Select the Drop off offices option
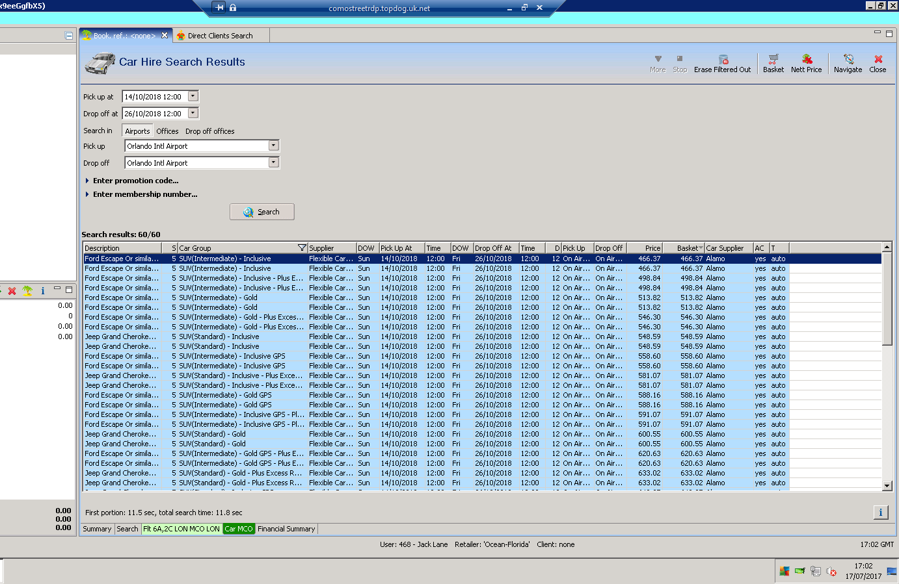899x584 pixels. (x=209, y=131)
